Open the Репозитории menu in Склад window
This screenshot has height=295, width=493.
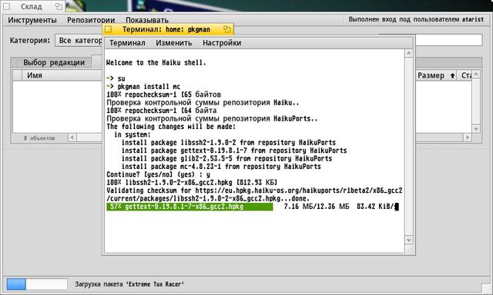click(91, 20)
